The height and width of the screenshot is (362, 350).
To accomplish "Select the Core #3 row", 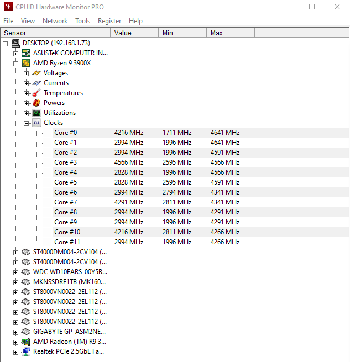I will click(201, 162).
